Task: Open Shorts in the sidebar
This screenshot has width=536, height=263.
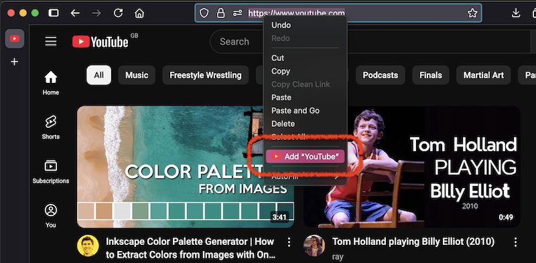Action: [x=51, y=127]
